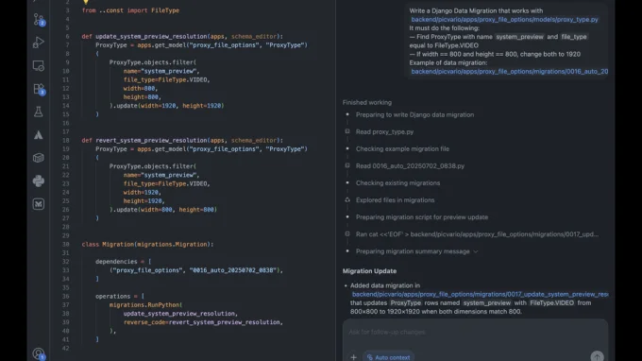The width and height of the screenshot is (642, 361).
Task: Open the Accounts icon at sidebar bottom
Action: click(39, 353)
